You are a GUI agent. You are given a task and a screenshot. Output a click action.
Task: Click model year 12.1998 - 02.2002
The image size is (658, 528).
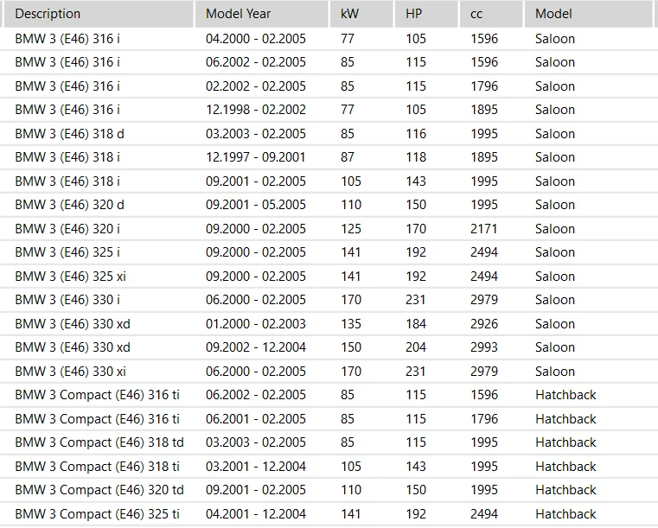(256, 110)
